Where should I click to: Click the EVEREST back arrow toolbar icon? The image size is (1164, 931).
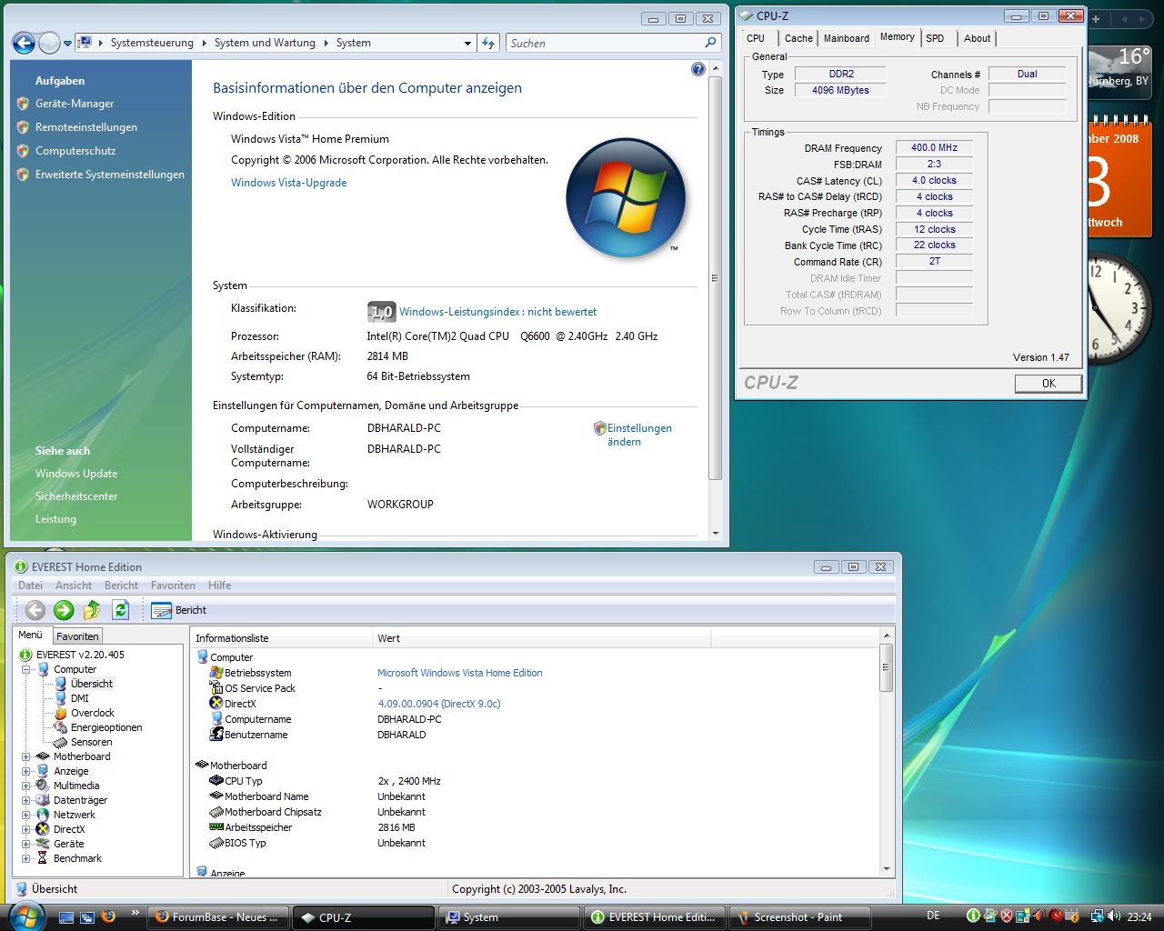[x=35, y=610]
